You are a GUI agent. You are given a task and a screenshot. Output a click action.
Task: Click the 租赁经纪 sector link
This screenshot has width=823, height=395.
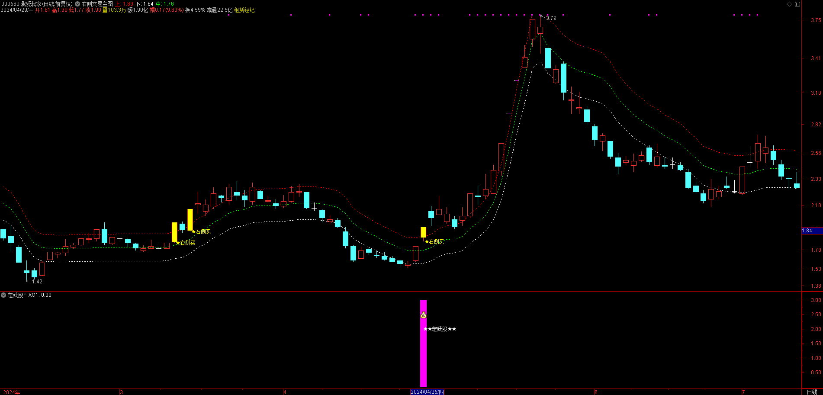click(244, 10)
